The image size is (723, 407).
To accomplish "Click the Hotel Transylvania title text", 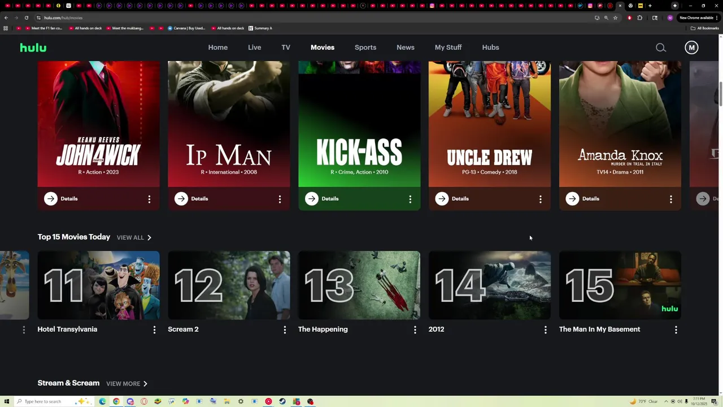I will 67,330.
